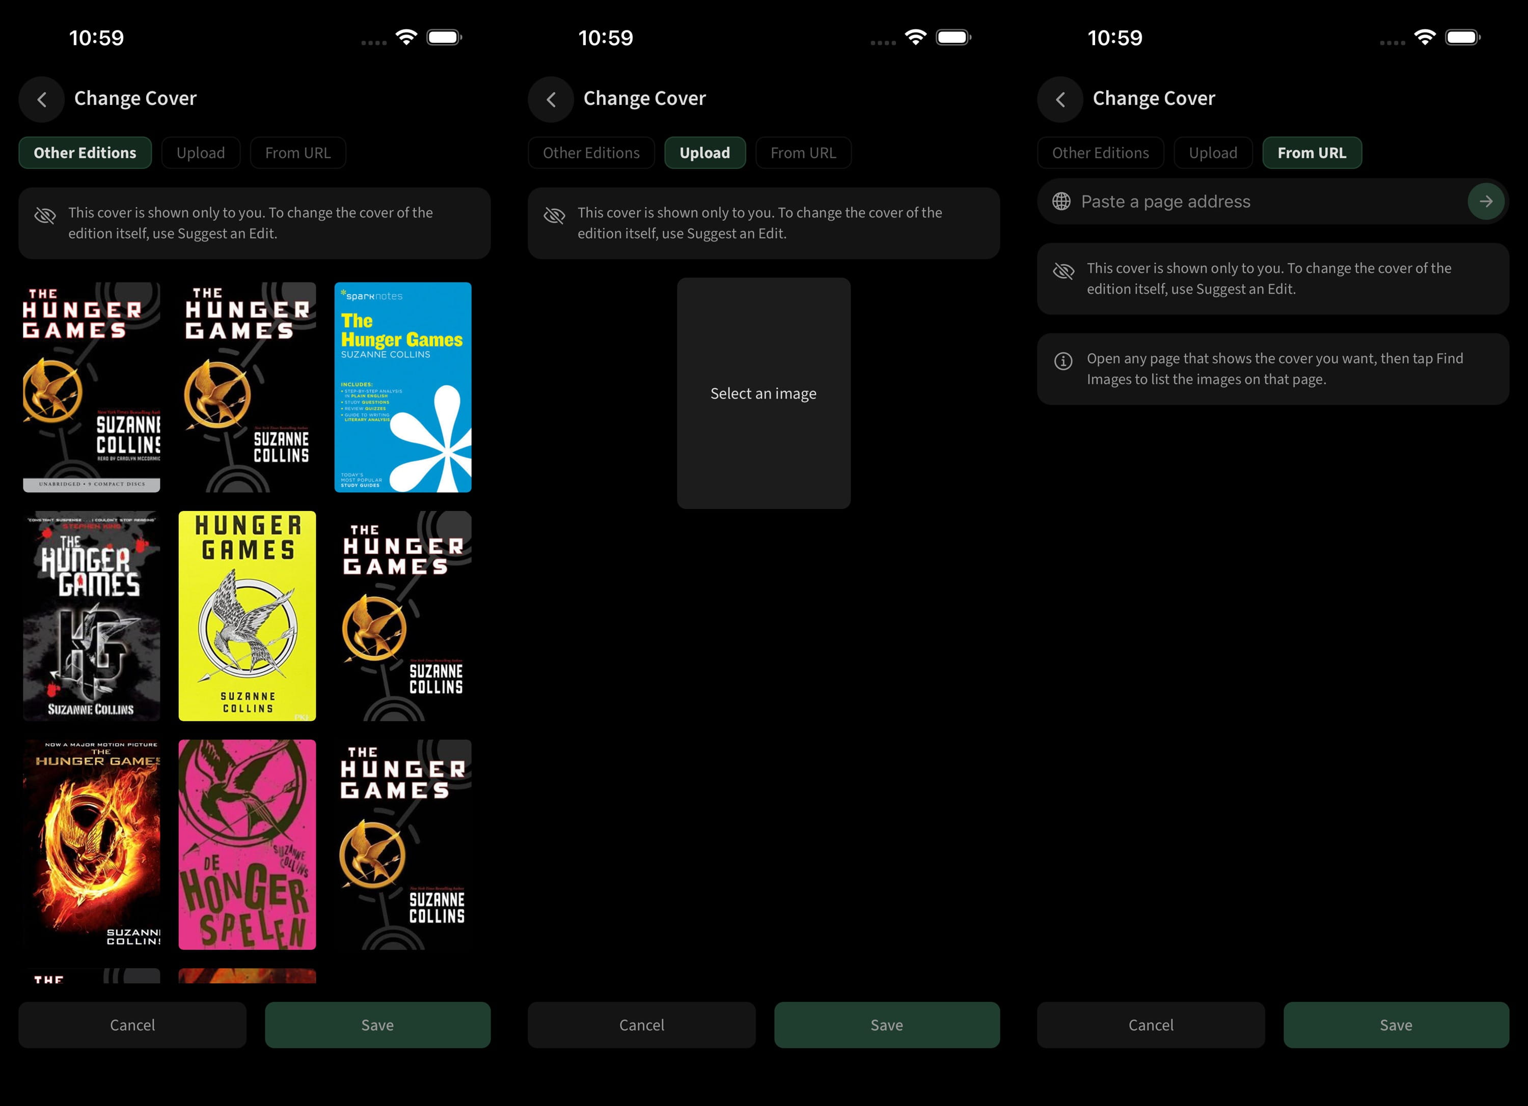Switch to From URL from the Other Editions screen
This screenshot has width=1528, height=1106.
298,153
